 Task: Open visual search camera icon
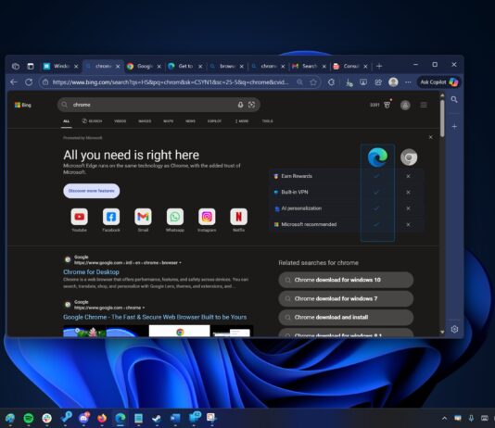click(x=251, y=105)
